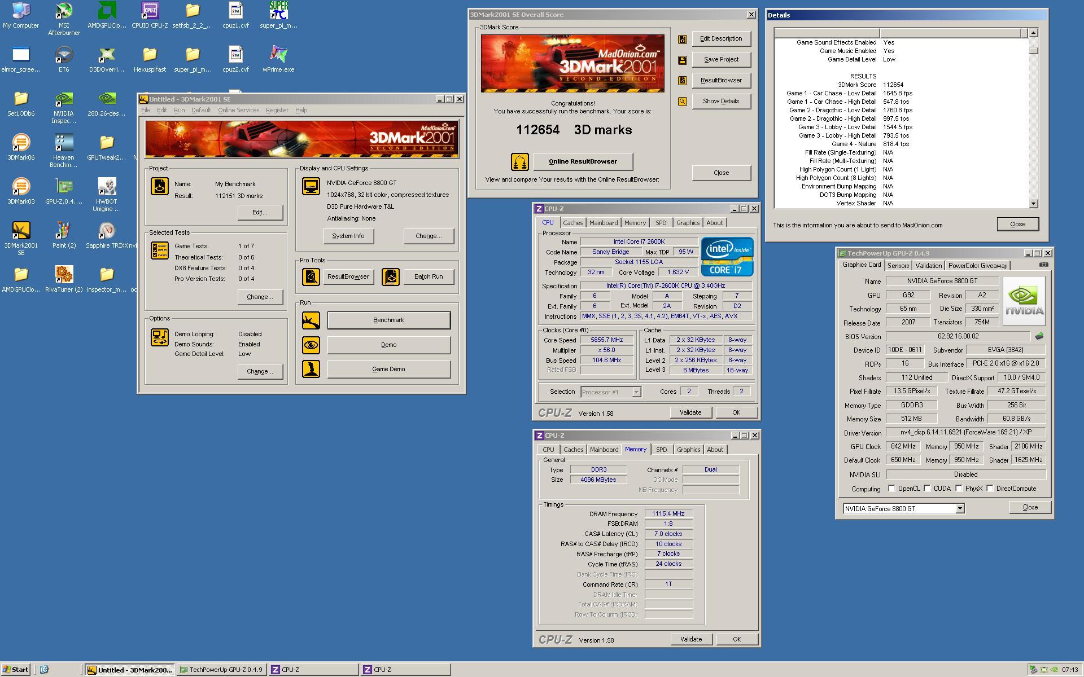The image size is (1084, 677).
Task: Click the Benchmark run icon in 3DMark2001
Action: 311,320
